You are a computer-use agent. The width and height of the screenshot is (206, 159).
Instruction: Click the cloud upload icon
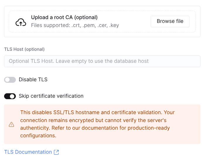[21, 22]
